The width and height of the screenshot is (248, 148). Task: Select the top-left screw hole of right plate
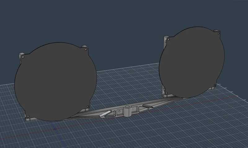point(169,39)
